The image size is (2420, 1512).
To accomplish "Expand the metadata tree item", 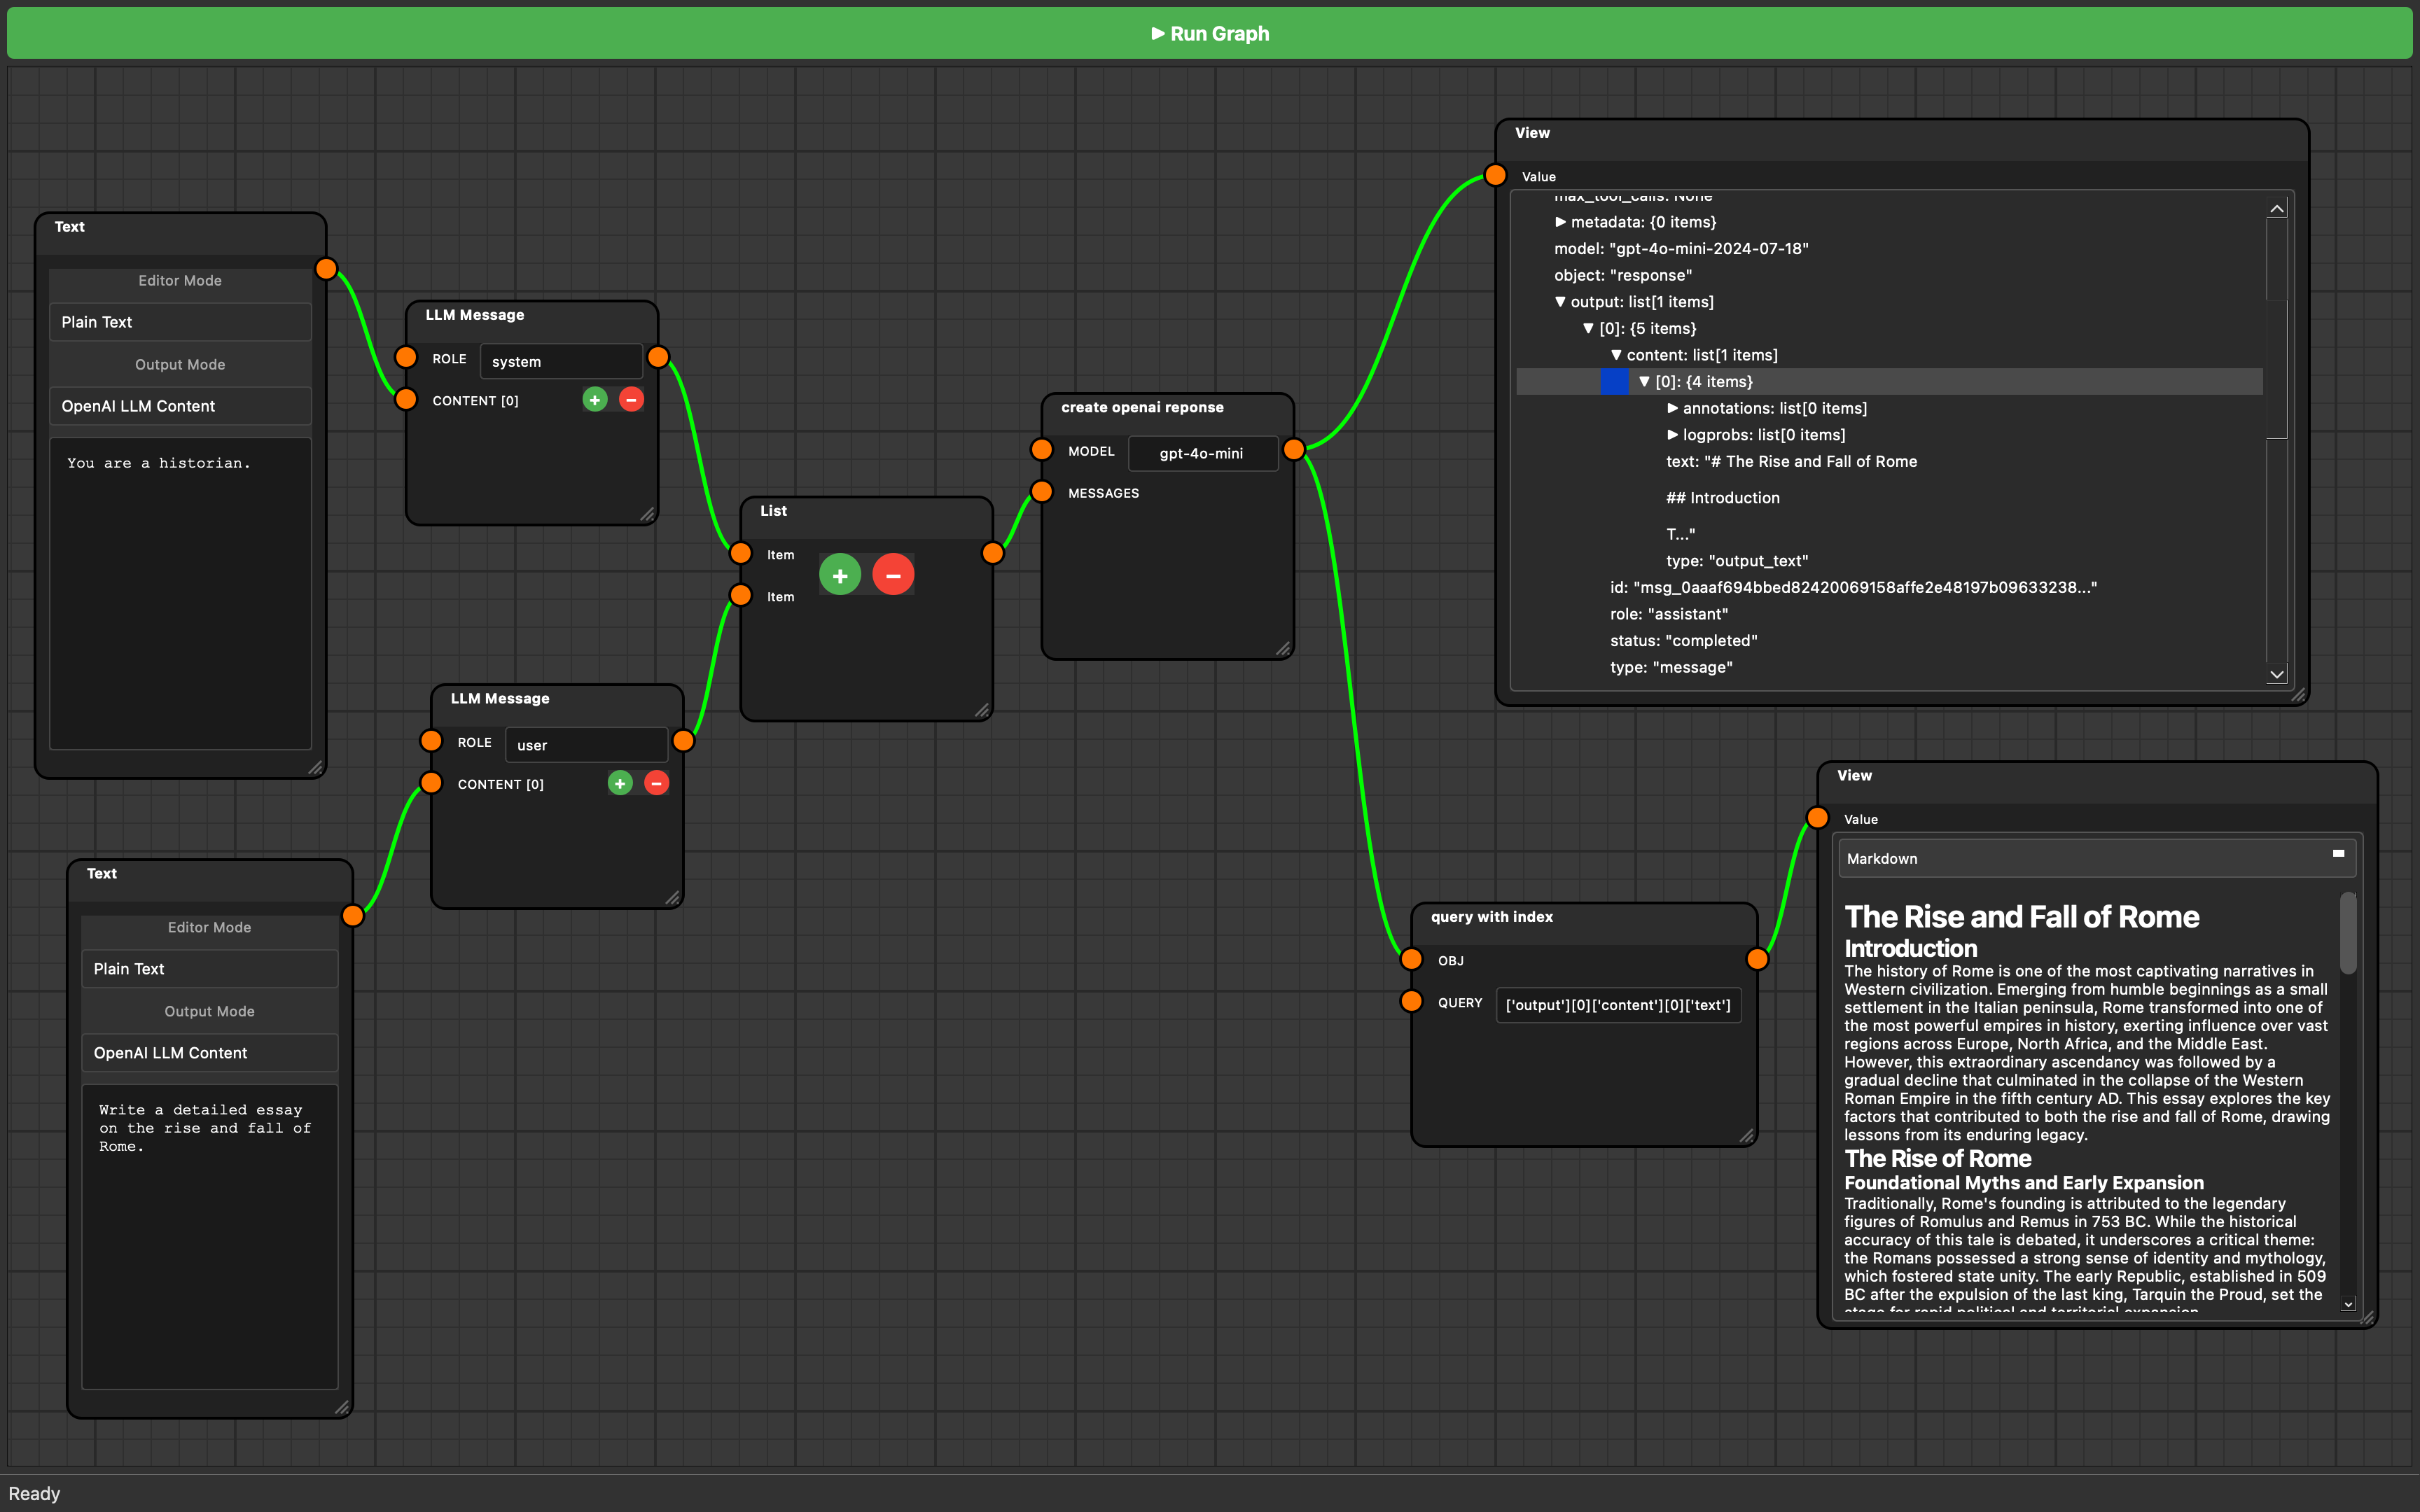I will pyautogui.click(x=1560, y=222).
